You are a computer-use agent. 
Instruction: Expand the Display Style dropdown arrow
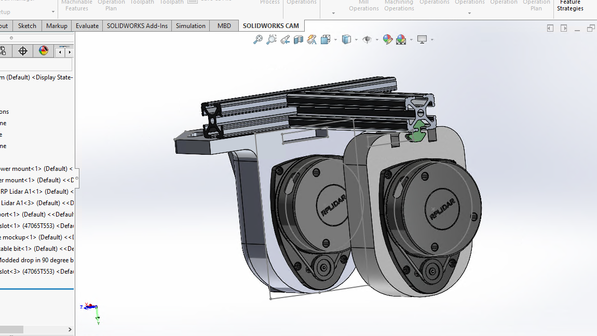(x=356, y=39)
